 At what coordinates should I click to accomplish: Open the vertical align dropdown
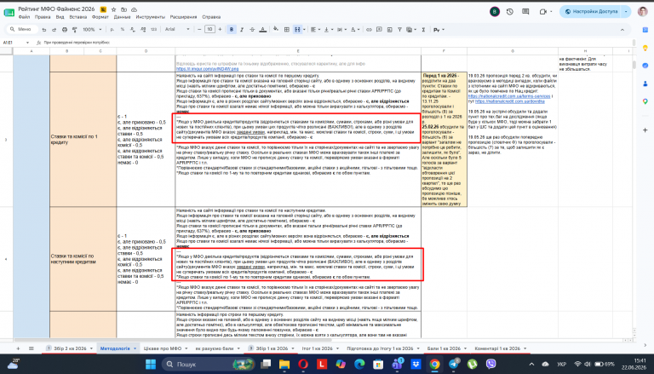click(x=328, y=30)
